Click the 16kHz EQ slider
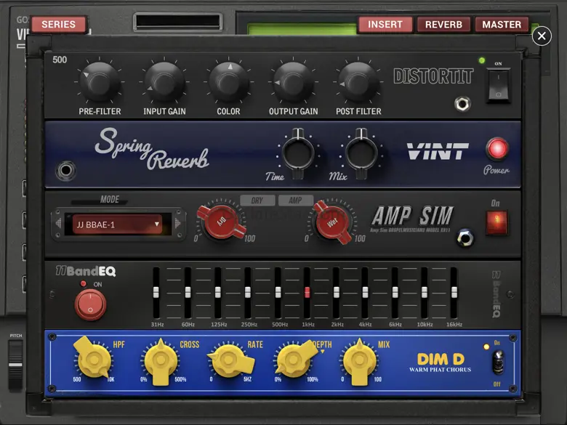This screenshot has width=567, height=425. [x=454, y=292]
